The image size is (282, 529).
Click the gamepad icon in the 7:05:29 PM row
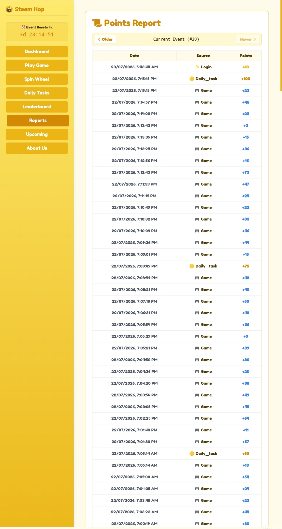click(x=197, y=336)
